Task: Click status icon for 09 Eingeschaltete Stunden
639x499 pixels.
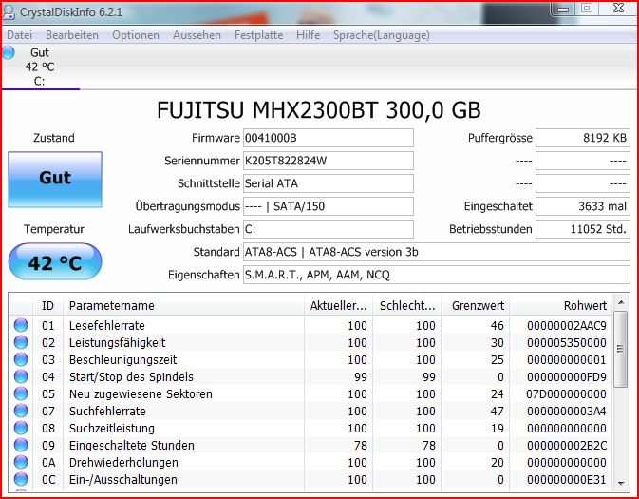Action: pyautogui.click(x=21, y=445)
